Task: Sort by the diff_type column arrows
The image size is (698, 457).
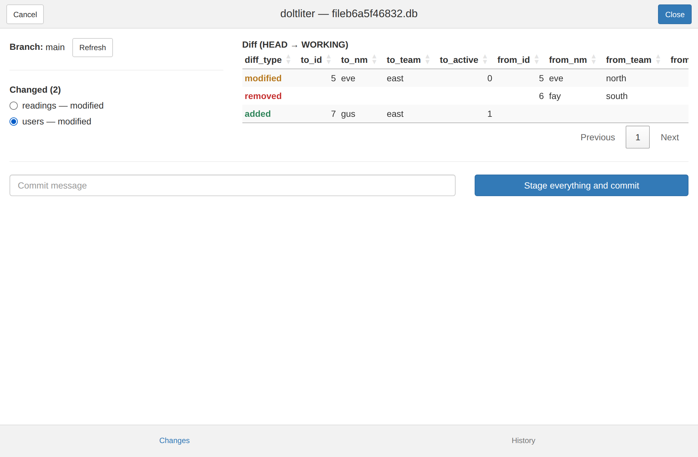Action: click(288, 60)
